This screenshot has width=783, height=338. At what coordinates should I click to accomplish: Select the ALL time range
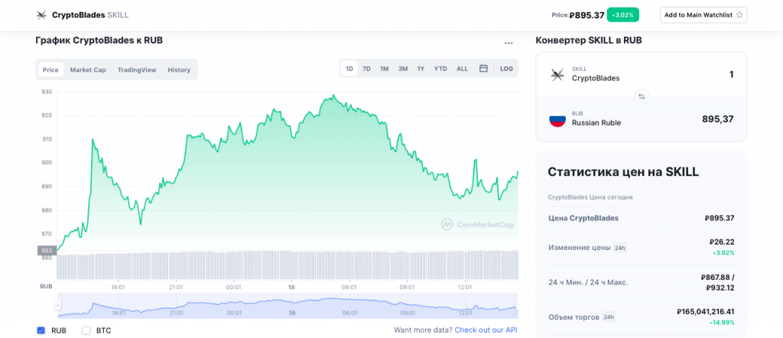[462, 69]
